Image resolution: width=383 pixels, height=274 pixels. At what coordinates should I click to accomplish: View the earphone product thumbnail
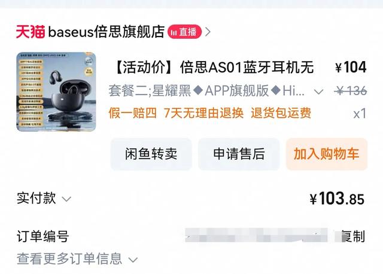pyautogui.click(x=56, y=92)
